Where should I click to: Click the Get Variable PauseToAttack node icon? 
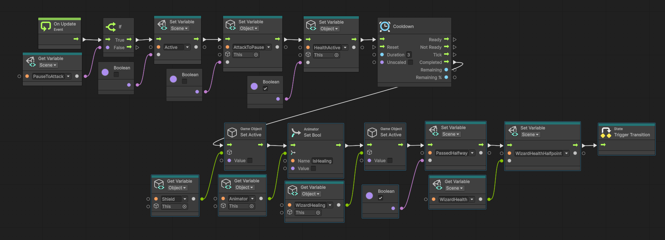coord(31,62)
